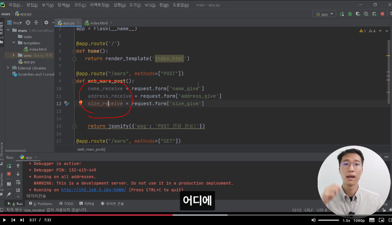Open the 4: Run tool window tab
This screenshot has height=225, width=392.
pyautogui.click(x=15, y=204)
